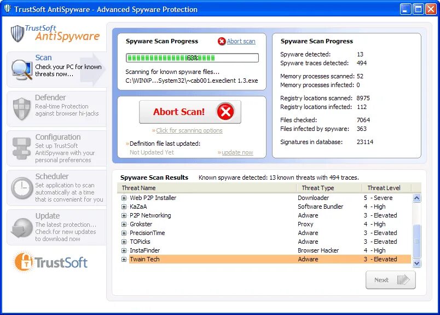Click the scanned file path text
The width and height of the screenshot is (440, 315).
point(192,81)
